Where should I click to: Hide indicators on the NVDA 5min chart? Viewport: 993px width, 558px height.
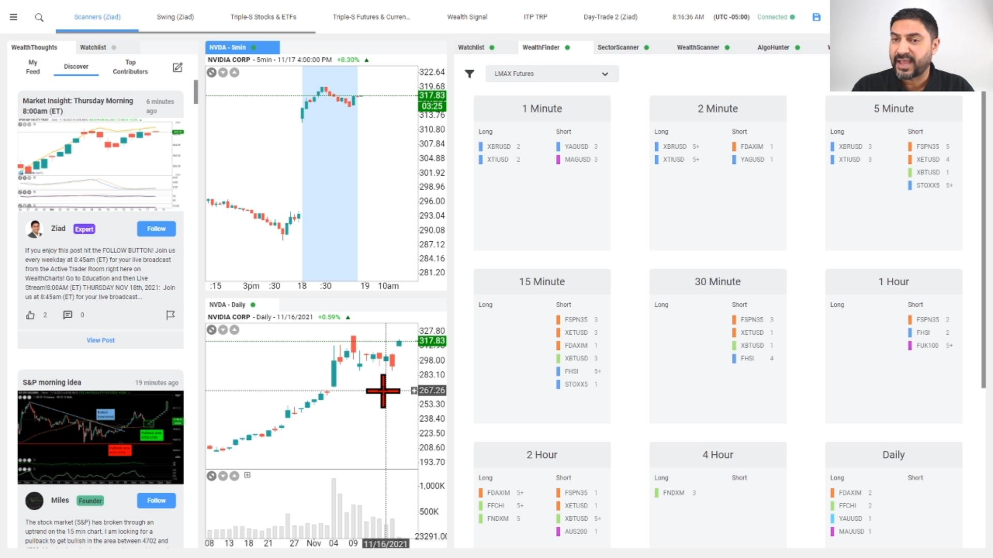pyautogui.click(x=212, y=73)
